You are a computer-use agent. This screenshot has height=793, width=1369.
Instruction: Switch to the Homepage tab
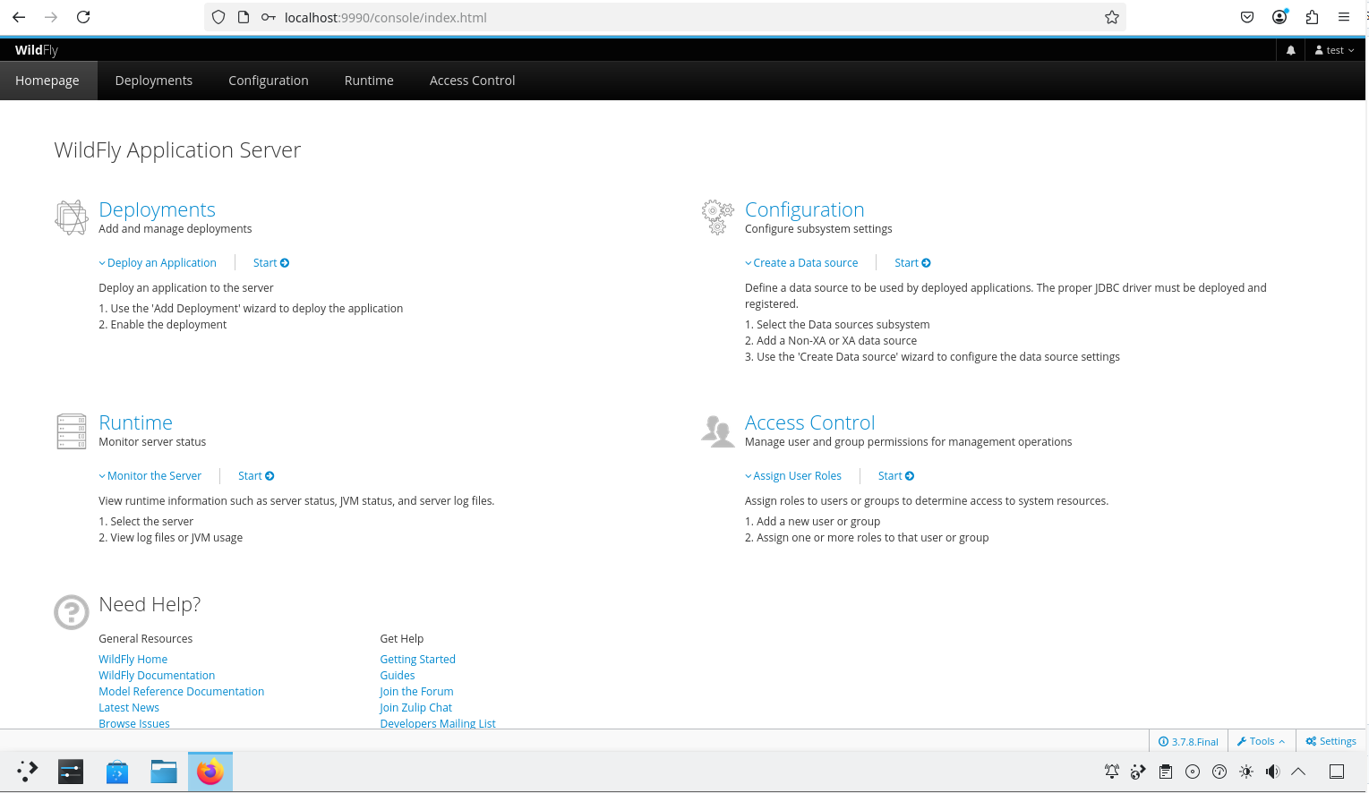(47, 81)
